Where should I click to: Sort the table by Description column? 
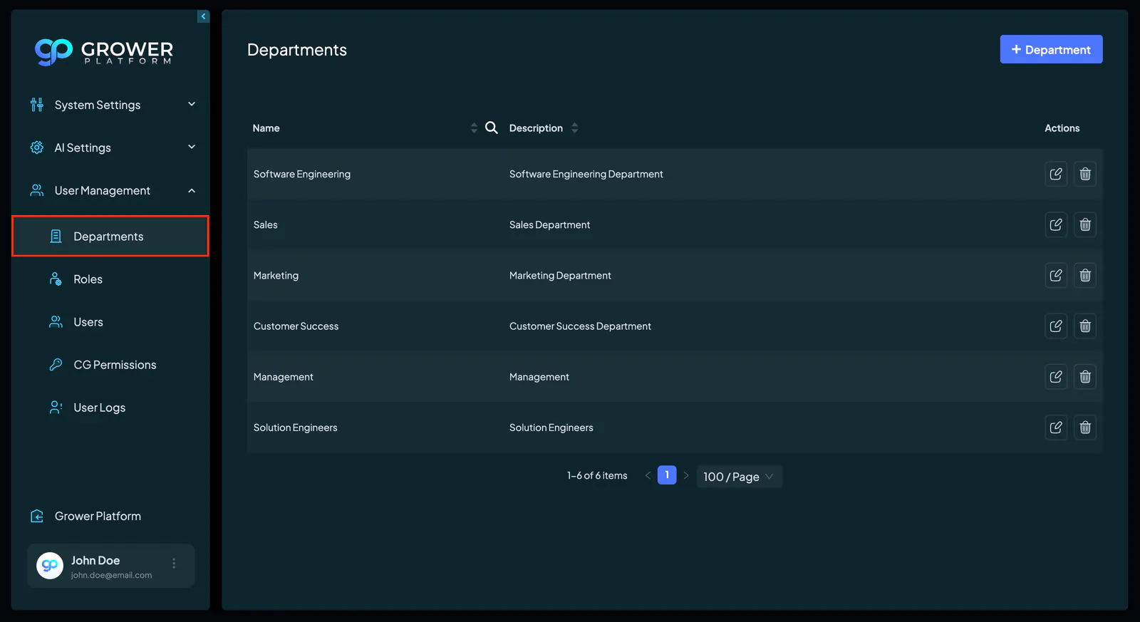tap(574, 128)
